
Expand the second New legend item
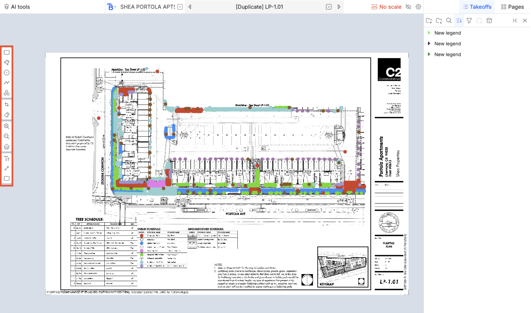pos(429,44)
